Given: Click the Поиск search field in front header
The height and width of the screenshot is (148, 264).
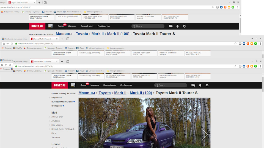Looking at the screenshot, I should coord(172,85).
